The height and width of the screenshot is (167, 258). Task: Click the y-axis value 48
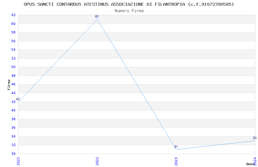pyautogui.click(x=13, y=76)
